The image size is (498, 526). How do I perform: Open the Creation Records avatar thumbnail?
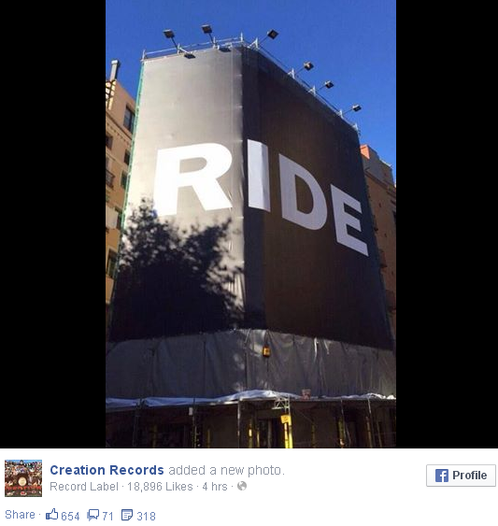(23, 478)
